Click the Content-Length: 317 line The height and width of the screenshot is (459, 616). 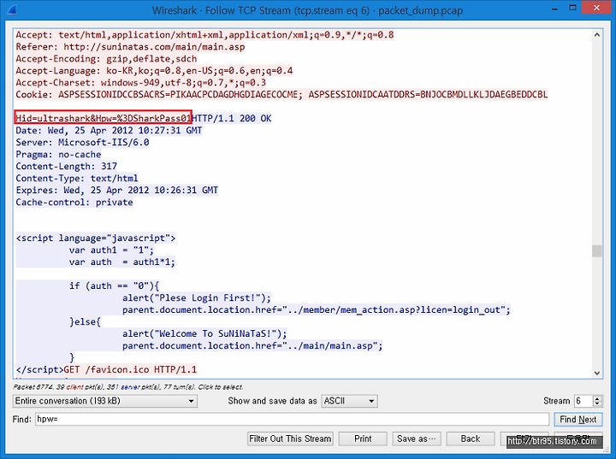[x=66, y=166]
